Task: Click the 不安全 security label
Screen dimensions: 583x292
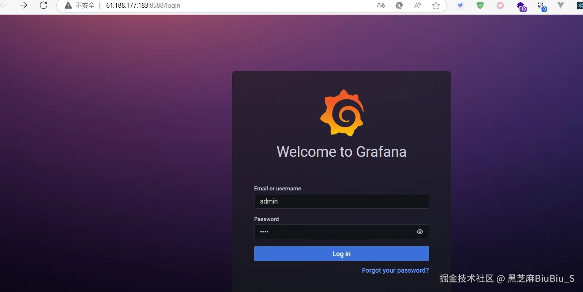Action: [x=85, y=5]
